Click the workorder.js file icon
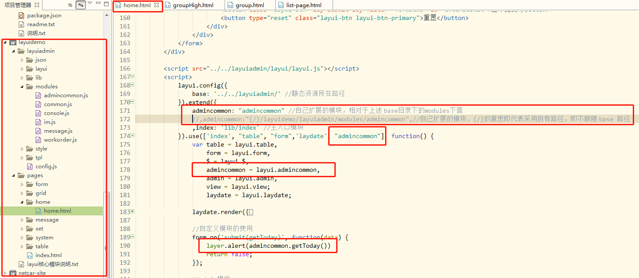Viewport: 639px width, 278px height. coord(39,140)
